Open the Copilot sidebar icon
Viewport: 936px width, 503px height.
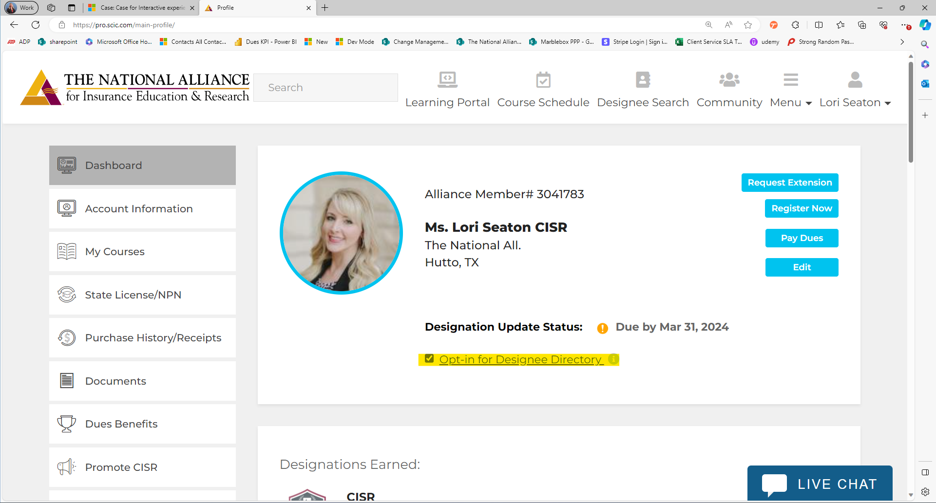(925, 25)
